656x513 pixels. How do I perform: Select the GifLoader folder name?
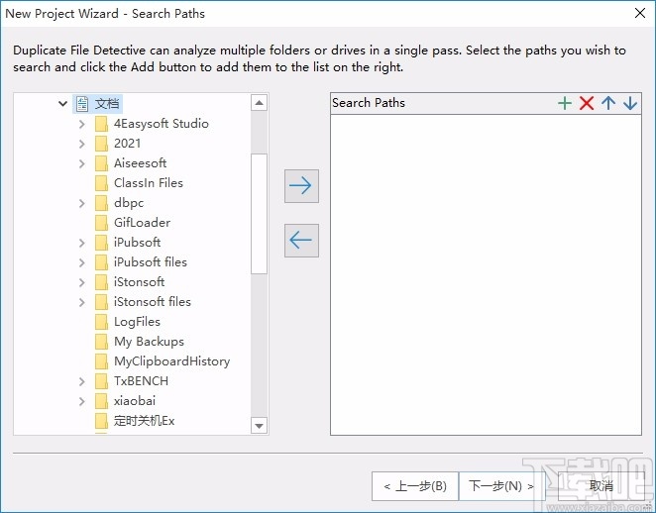tap(143, 223)
